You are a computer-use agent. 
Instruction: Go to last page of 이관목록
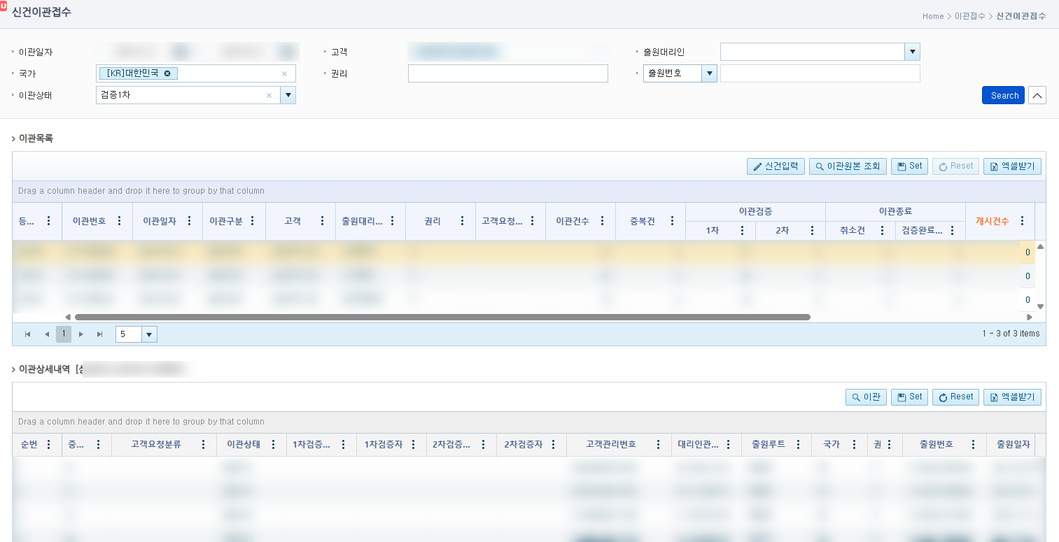pyautogui.click(x=99, y=334)
